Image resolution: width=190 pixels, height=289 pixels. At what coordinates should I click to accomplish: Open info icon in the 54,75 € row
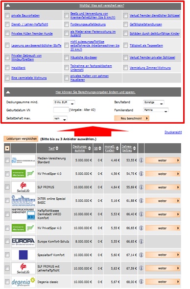tap(141, 174)
